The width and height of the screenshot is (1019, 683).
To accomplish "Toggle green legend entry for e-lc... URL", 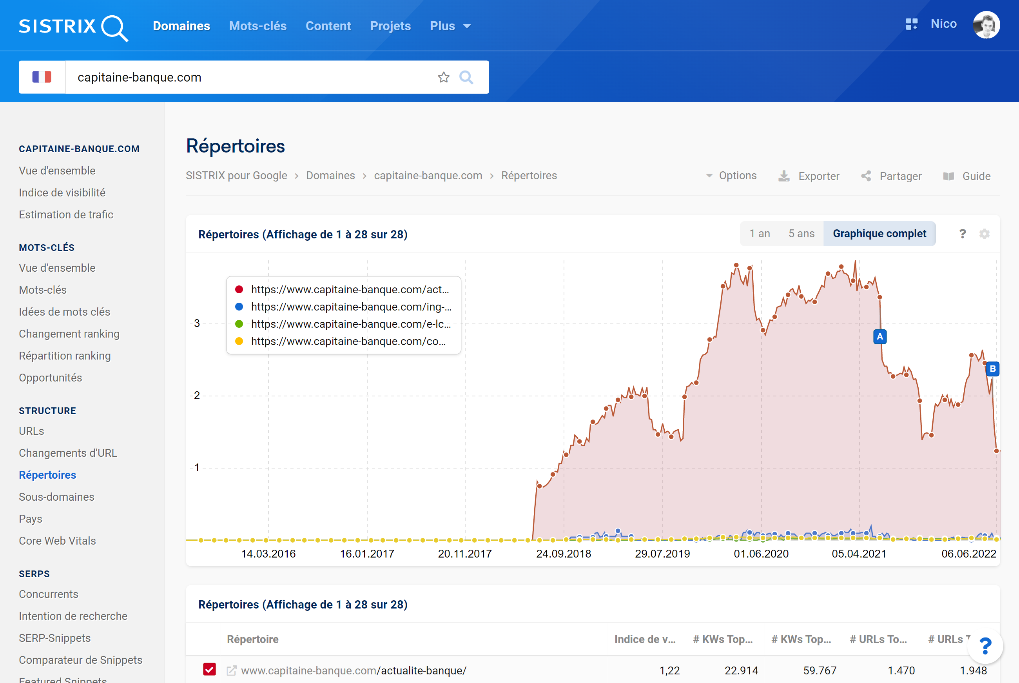I will 343,324.
